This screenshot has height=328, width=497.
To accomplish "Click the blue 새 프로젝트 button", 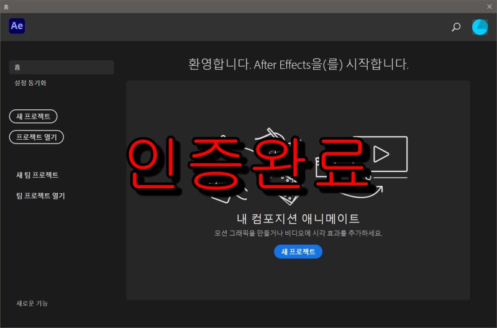I will tap(298, 252).
